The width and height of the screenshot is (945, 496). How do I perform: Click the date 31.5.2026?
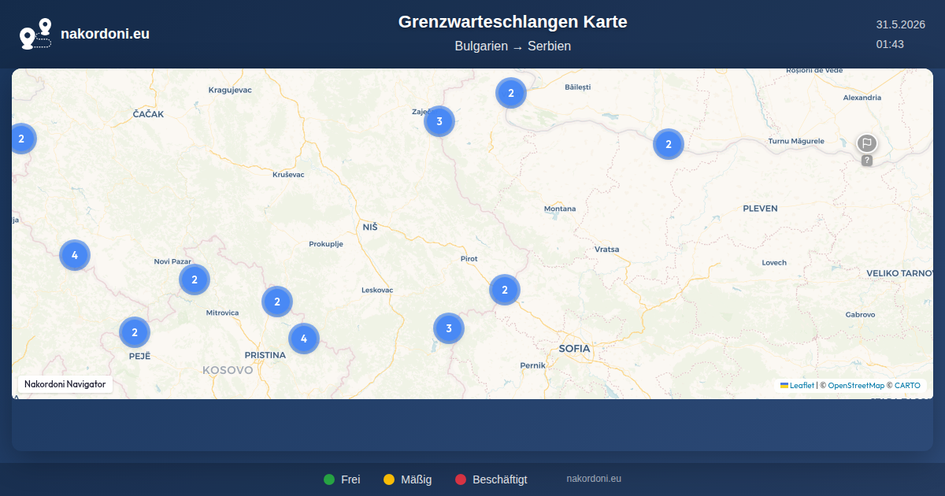click(901, 24)
